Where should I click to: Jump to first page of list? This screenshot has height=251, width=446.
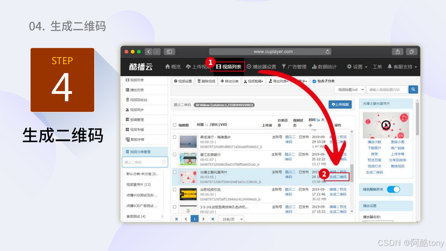177,219
